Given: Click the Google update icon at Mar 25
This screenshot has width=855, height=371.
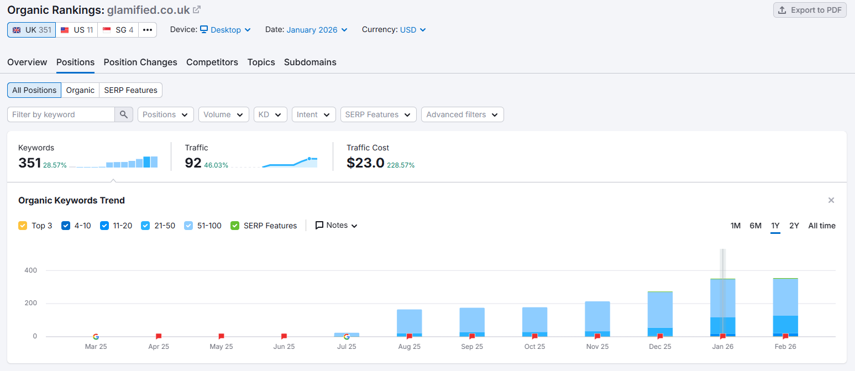Looking at the screenshot, I should click(x=96, y=336).
